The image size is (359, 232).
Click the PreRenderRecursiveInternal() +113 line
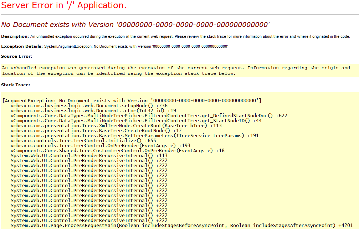(x=89, y=155)
